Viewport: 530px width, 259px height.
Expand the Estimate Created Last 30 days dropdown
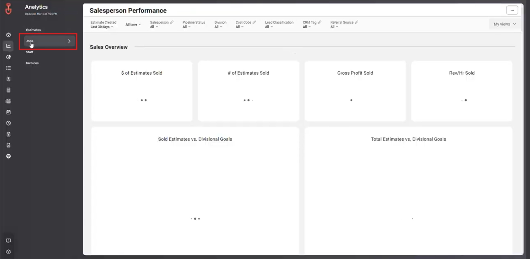[x=102, y=27]
